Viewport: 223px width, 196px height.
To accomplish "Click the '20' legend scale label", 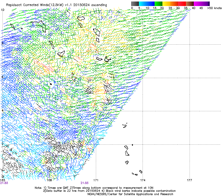I will click(x=162, y=8).
